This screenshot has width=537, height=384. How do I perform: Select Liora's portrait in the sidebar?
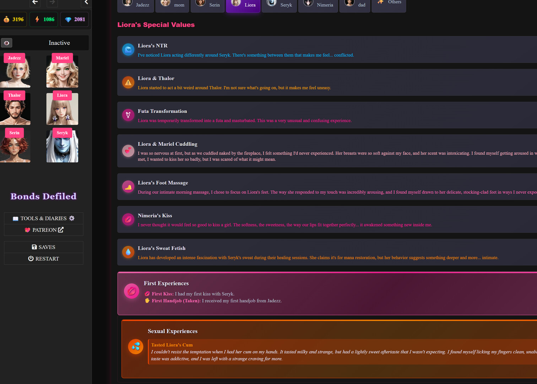pos(62,109)
